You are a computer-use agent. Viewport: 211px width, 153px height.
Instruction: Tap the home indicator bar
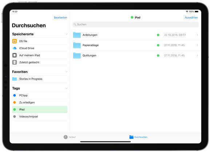pyautogui.click(x=105, y=142)
